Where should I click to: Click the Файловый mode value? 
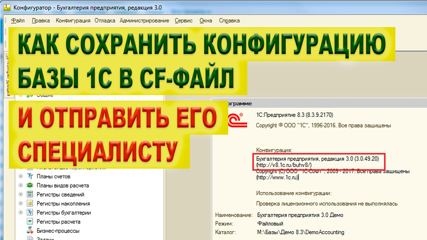tap(270, 224)
